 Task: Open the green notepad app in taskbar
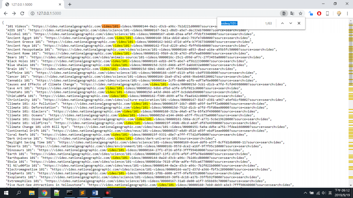click(x=57, y=193)
